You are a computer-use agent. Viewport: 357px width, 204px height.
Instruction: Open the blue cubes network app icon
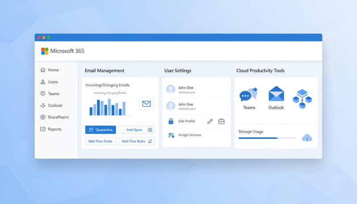pyautogui.click(x=302, y=99)
